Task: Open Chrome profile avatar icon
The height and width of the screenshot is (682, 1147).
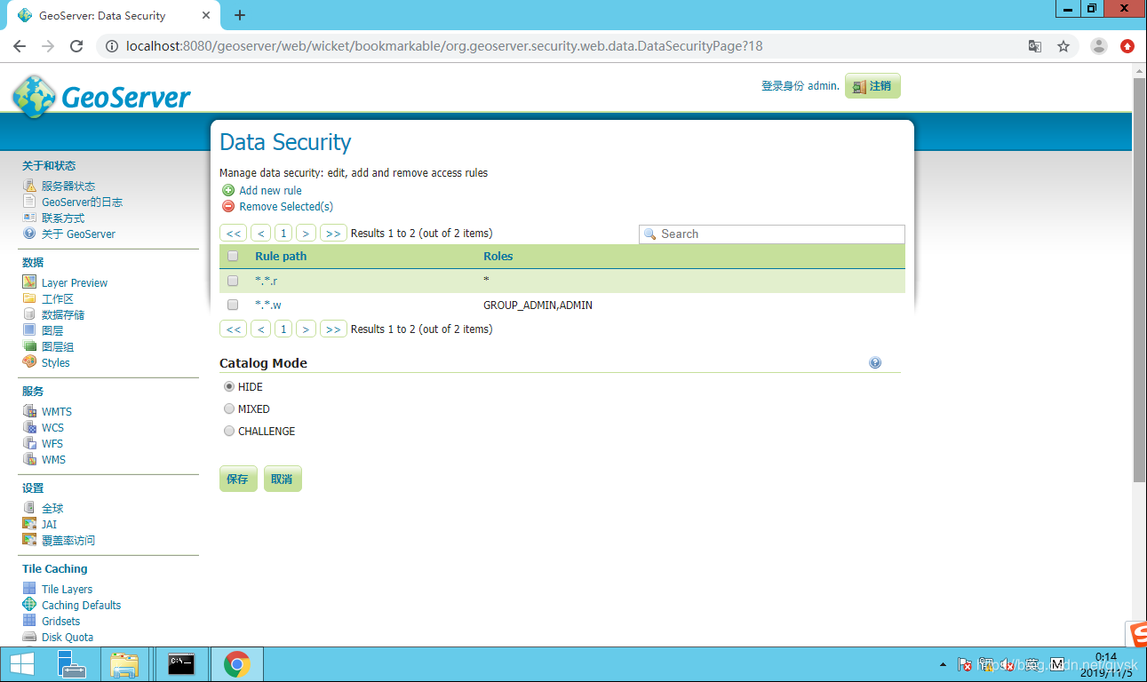Action: [x=1099, y=46]
